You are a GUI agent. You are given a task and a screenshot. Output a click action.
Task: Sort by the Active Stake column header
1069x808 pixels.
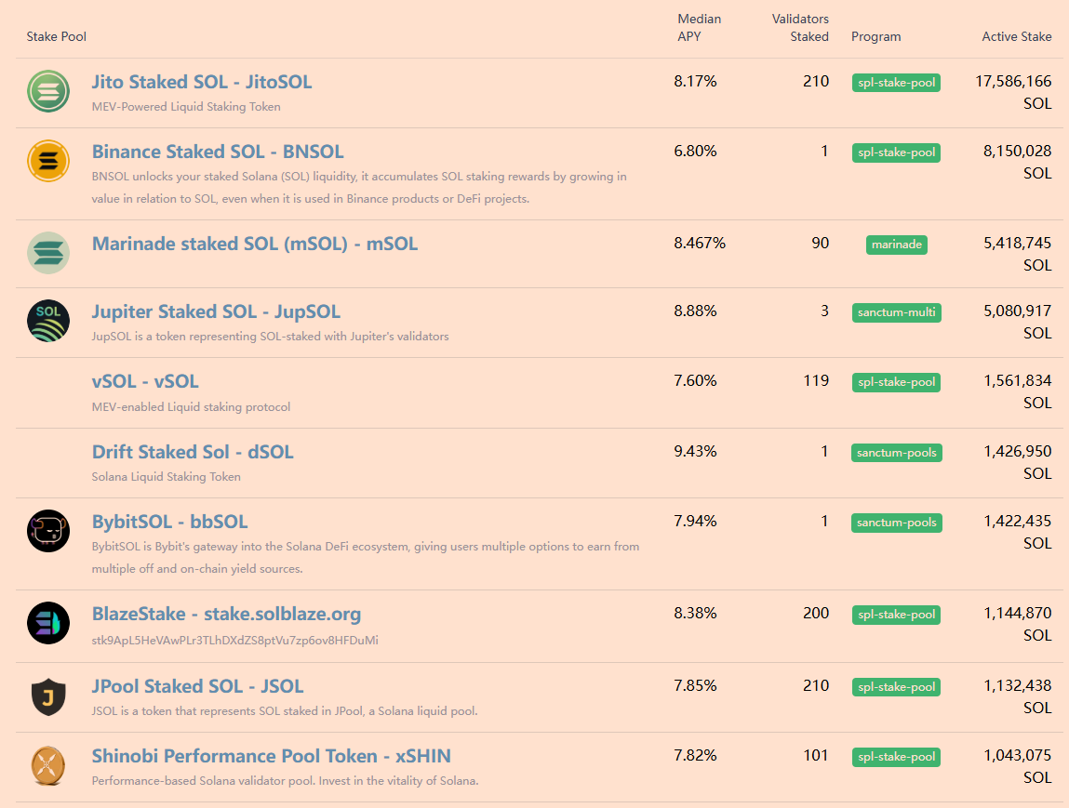1017,37
